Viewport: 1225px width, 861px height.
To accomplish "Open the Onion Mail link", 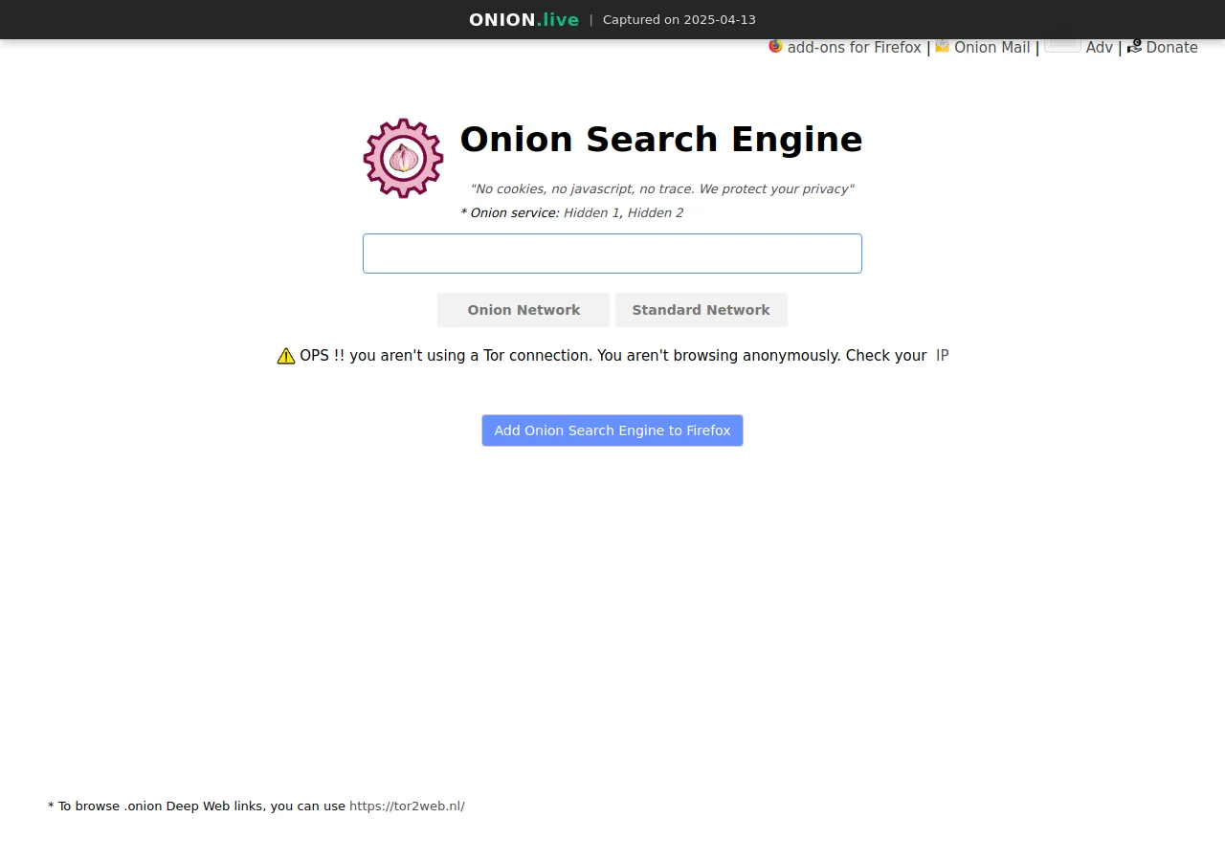I will click(992, 48).
